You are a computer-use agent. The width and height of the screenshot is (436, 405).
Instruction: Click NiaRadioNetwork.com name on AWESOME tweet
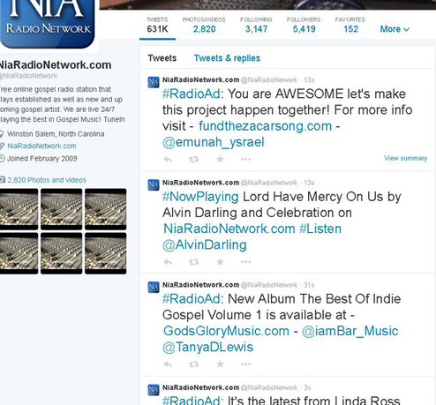pyautogui.click(x=200, y=80)
